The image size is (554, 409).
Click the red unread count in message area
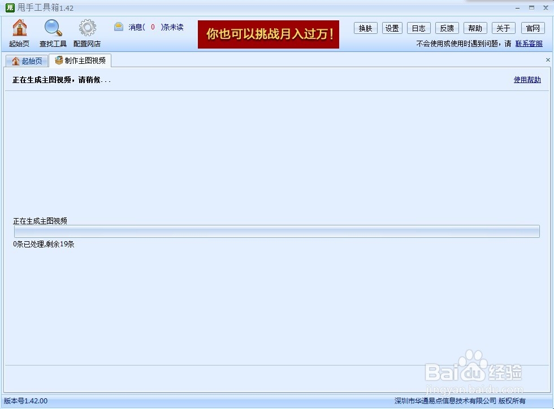(152, 27)
